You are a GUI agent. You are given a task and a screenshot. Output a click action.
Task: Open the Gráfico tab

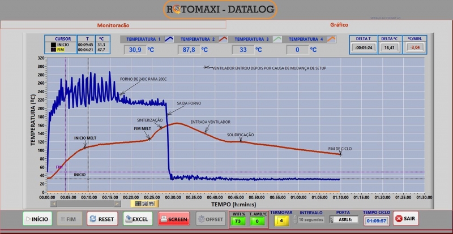point(339,25)
